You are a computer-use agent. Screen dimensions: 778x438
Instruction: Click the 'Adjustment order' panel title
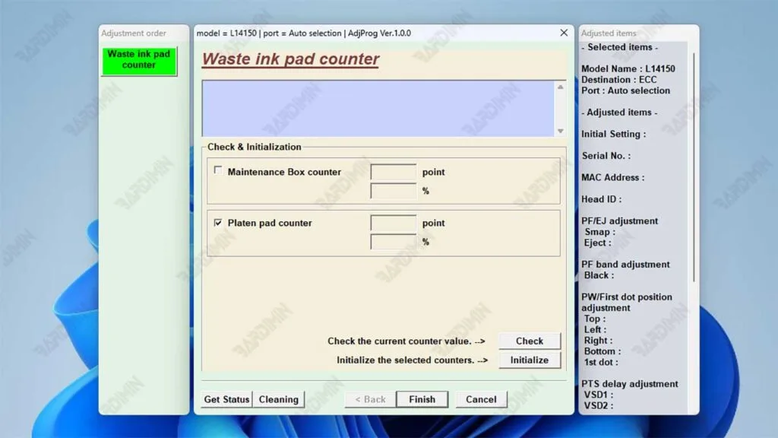pyautogui.click(x=134, y=33)
